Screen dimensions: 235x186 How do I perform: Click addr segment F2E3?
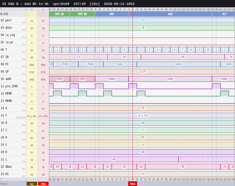click(x=83, y=79)
